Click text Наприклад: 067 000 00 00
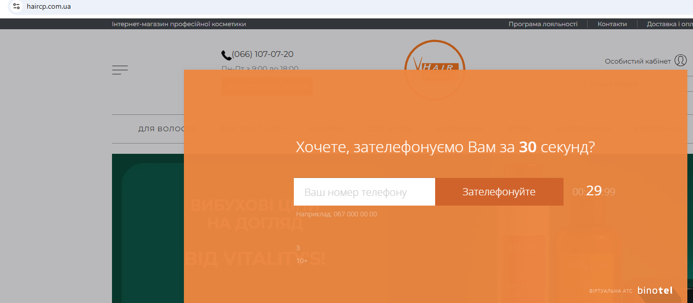 point(336,214)
